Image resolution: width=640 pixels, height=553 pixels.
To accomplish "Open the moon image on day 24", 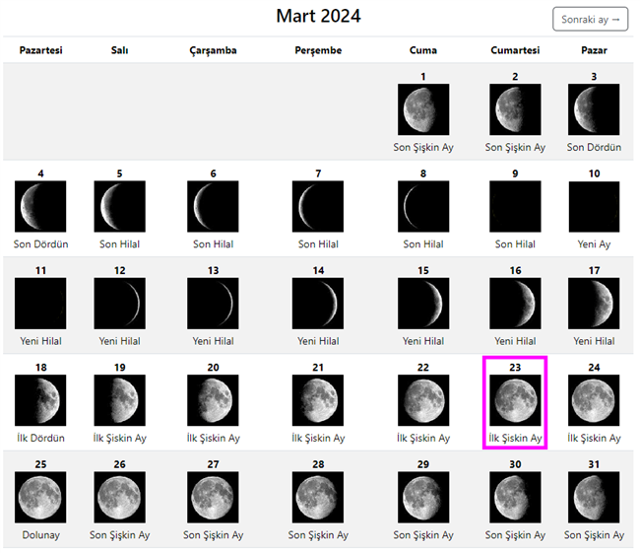I will pyautogui.click(x=594, y=400).
